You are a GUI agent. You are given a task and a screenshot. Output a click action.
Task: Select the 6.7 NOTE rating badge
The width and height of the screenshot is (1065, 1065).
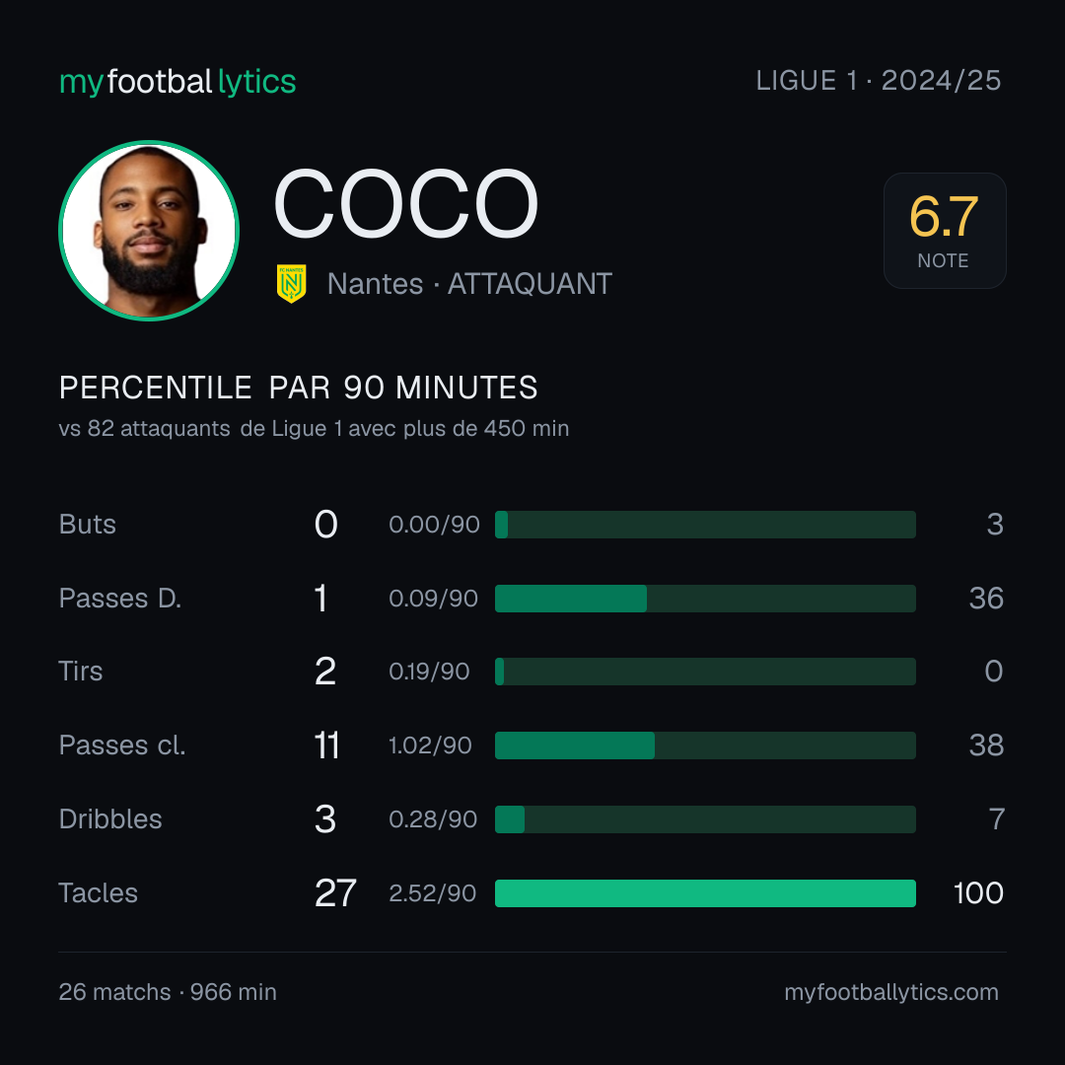click(944, 231)
